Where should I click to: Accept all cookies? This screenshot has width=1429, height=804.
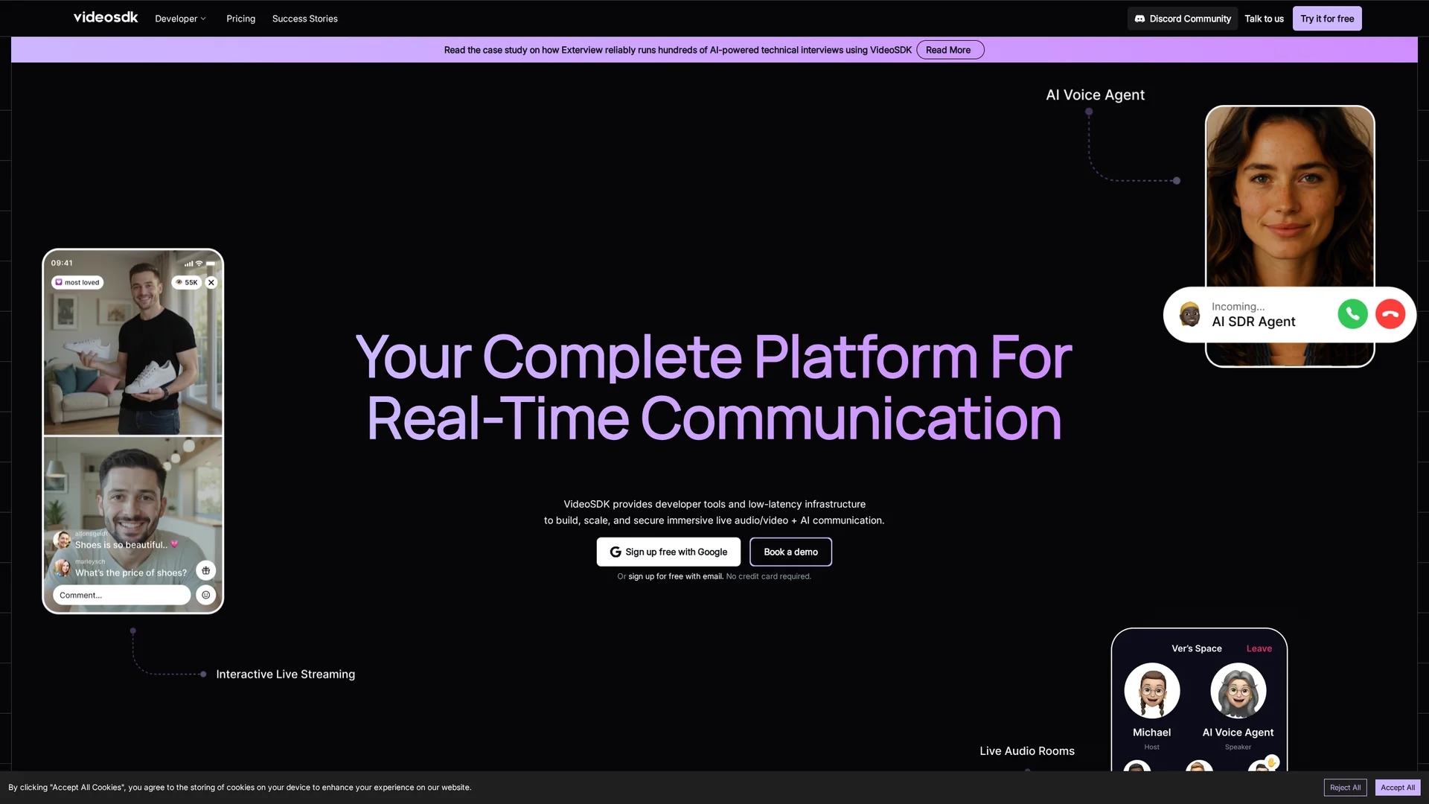pyautogui.click(x=1398, y=788)
